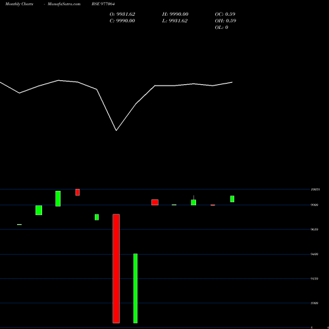Click the 9400 price axis label
The image size is (329, 329).
coord(315,254)
